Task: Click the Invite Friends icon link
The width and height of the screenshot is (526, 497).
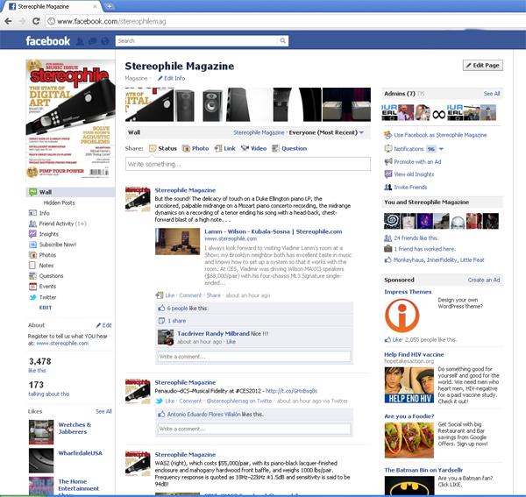Action: [387, 187]
